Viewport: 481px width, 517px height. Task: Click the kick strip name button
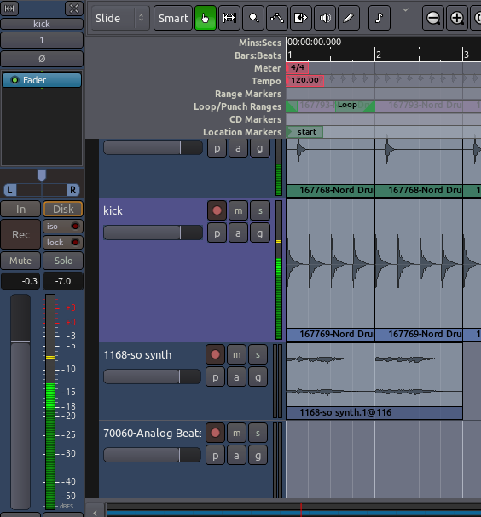[x=42, y=24]
